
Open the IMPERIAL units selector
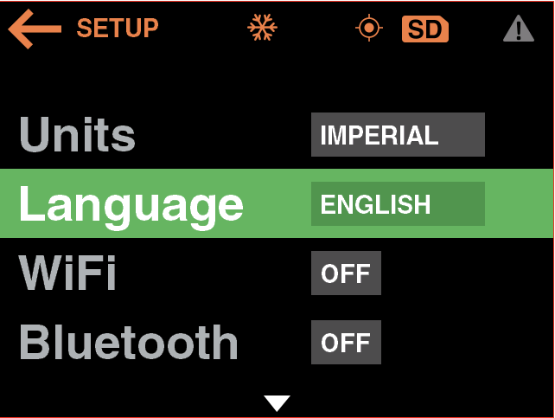(x=398, y=135)
